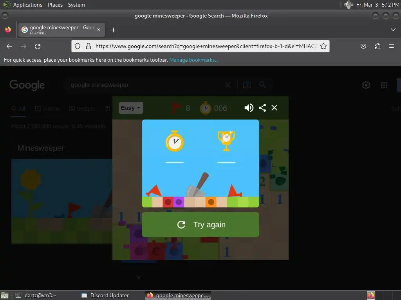
Task: Click the volume speaker tray icon
Action: [x=348, y=5]
